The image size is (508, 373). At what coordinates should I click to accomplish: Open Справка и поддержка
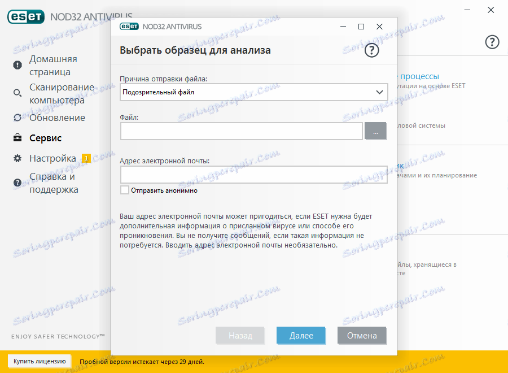point(54,183)
